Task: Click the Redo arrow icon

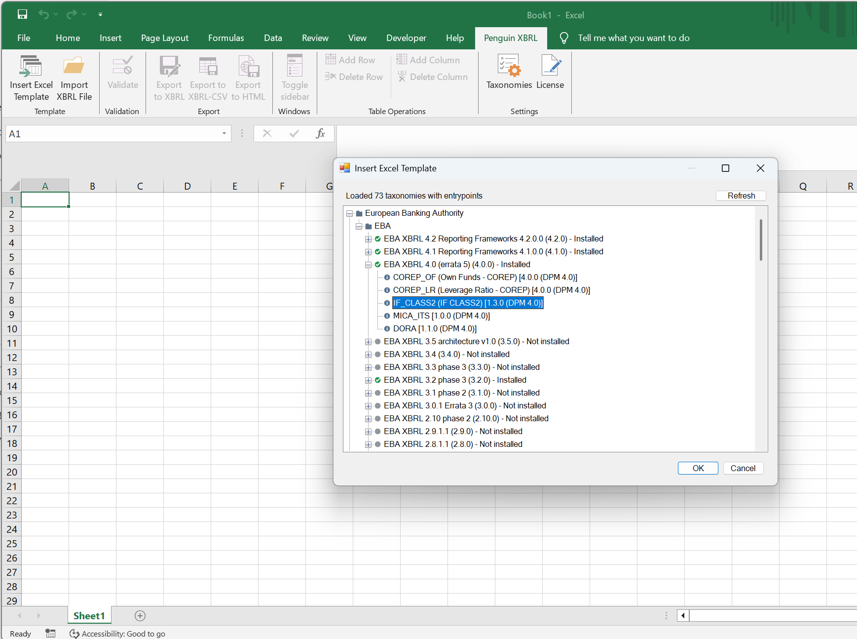Action: click(72, 14)
